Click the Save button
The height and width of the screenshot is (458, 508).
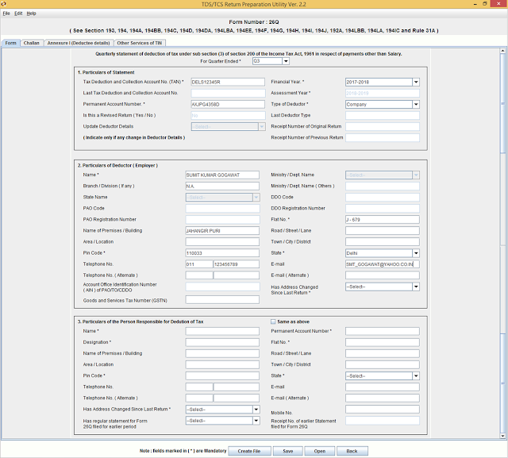(x=287, y=451)
